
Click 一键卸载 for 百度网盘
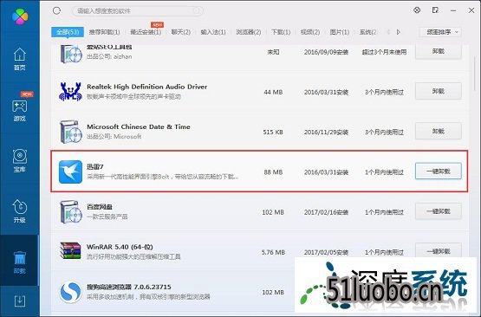[438, 211]
